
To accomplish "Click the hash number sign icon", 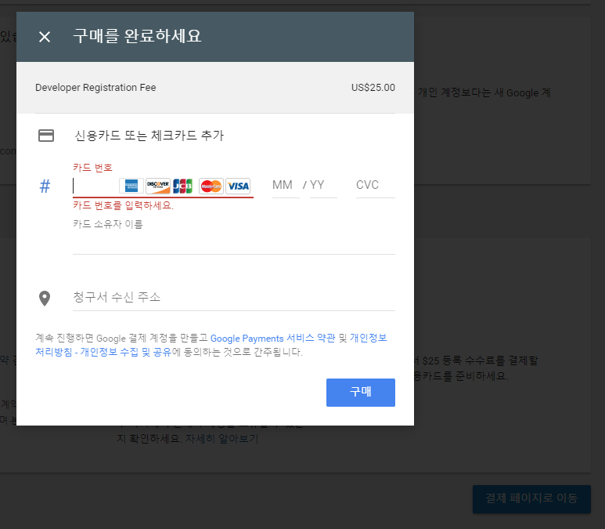I will pyautogui.click(x=45, y=187).
